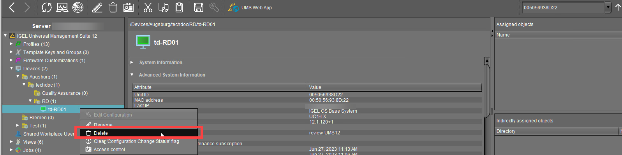Open the search field dropdown arrow
The height and width of the screenshot is (155, 622).
point(608,7)
